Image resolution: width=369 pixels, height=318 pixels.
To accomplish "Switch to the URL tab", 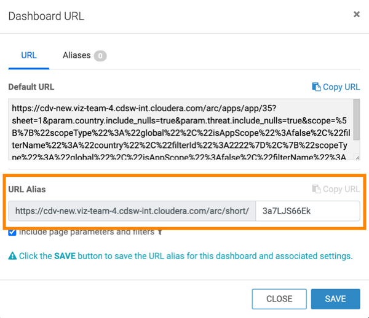I will (x=29, y=55).
